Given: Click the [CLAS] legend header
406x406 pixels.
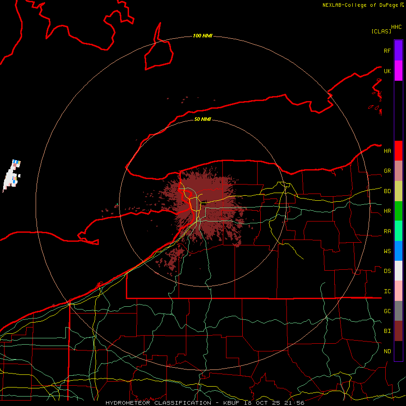Looking at the screenshot, I should (x=381, y=31).
